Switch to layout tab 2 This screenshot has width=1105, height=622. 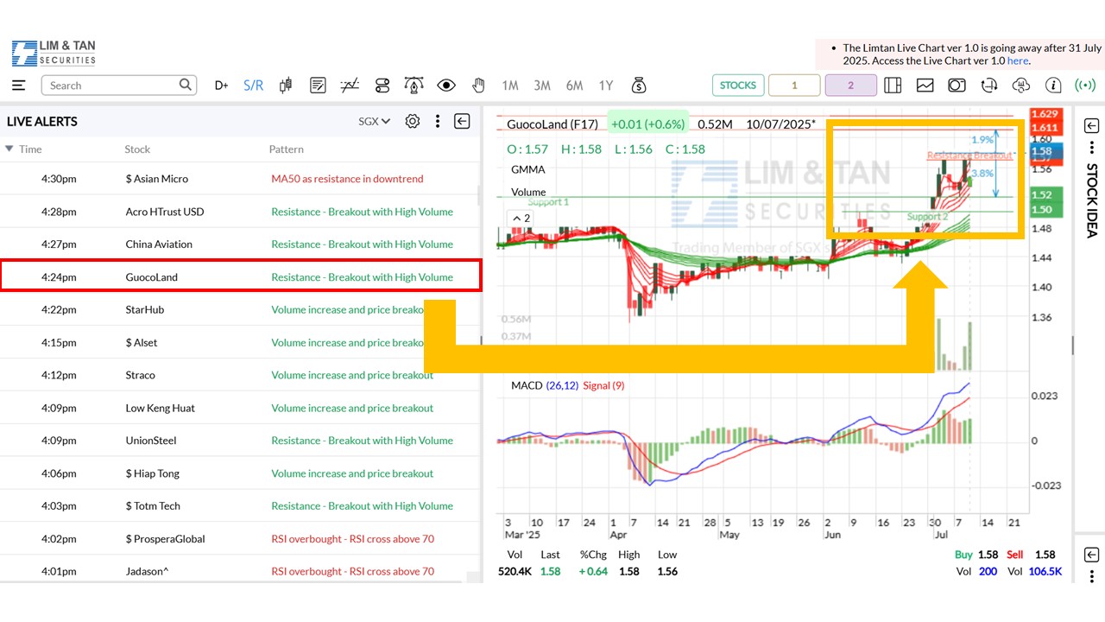point(851,86)
